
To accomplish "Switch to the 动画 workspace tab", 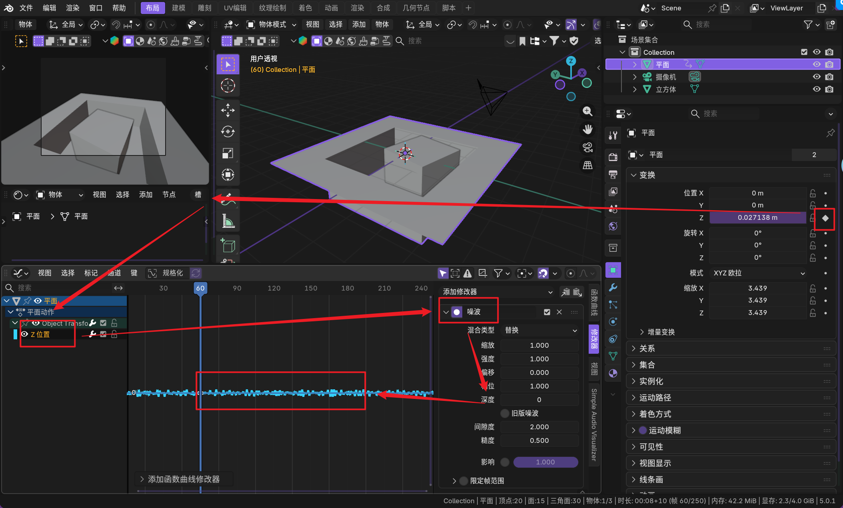I will pos(331,8).
